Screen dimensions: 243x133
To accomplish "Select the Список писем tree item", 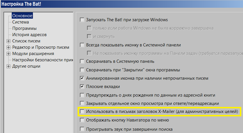I will point(26,41).
